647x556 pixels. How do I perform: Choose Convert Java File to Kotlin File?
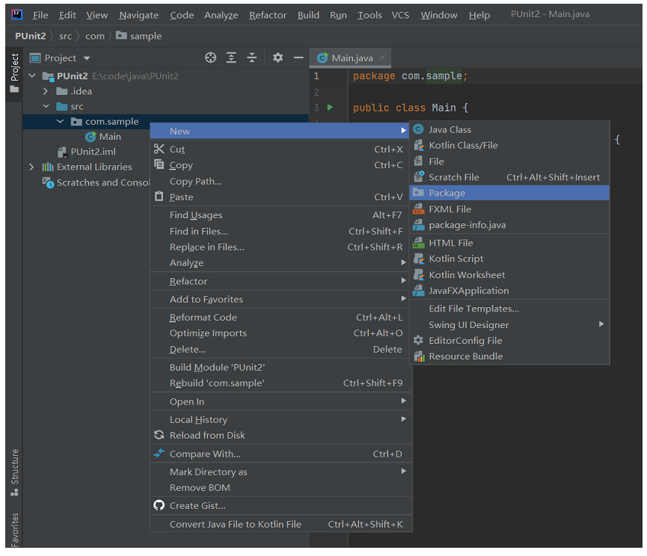click(280, 525)
